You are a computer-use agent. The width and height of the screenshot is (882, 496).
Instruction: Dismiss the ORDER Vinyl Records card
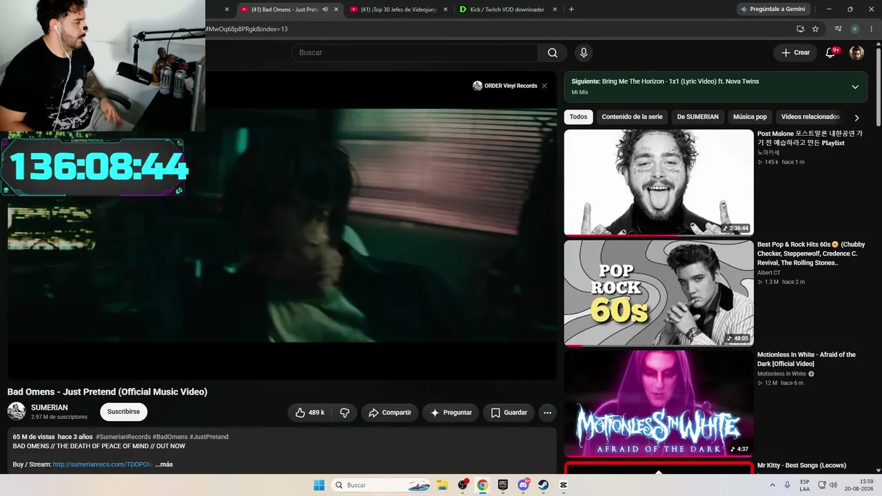(544, 86)
